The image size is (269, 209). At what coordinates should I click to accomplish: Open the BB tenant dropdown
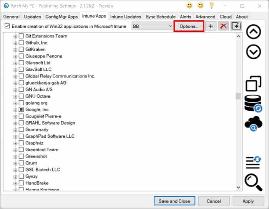click(x=152, y=26)
